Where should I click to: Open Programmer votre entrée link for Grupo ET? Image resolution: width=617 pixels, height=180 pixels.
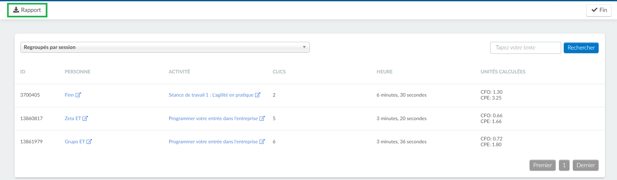213,141
